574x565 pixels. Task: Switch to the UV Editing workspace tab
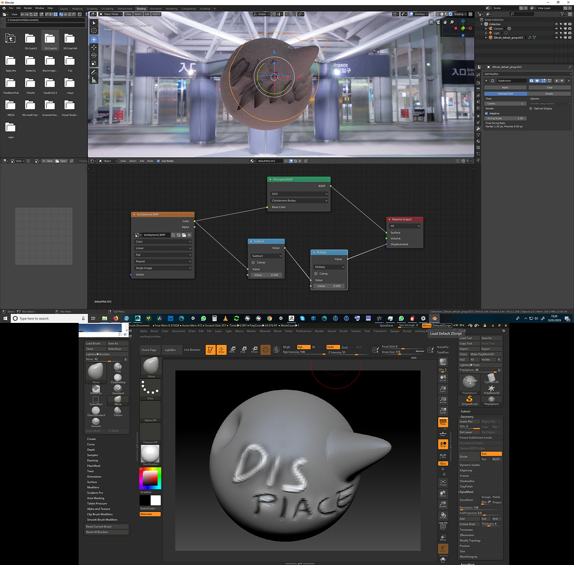point(107,8)
